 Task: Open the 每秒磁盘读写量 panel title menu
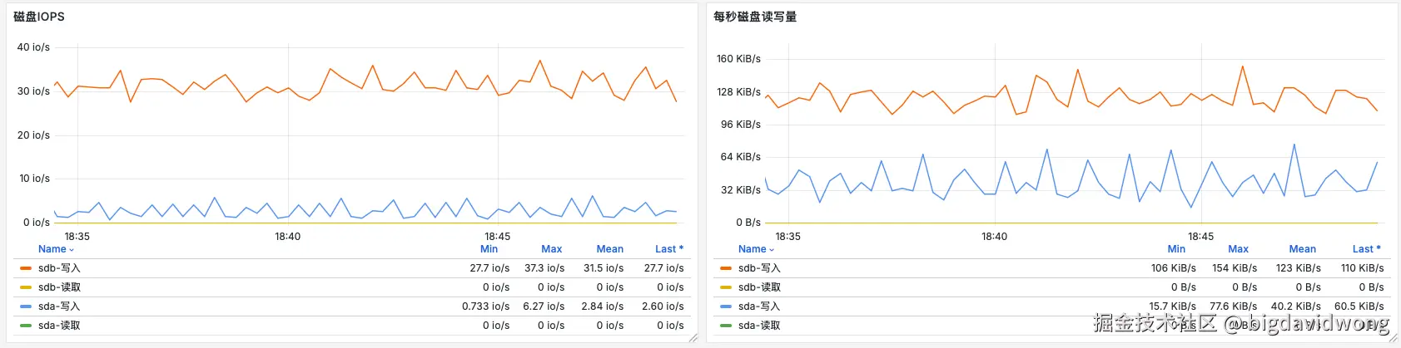[754, 17]
